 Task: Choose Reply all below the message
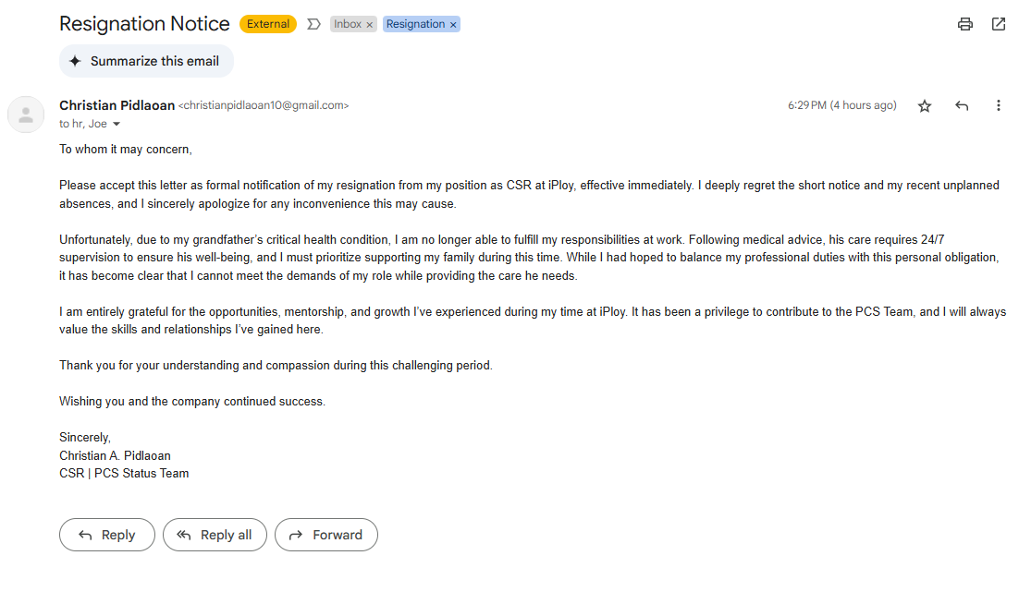click(215, 535)
